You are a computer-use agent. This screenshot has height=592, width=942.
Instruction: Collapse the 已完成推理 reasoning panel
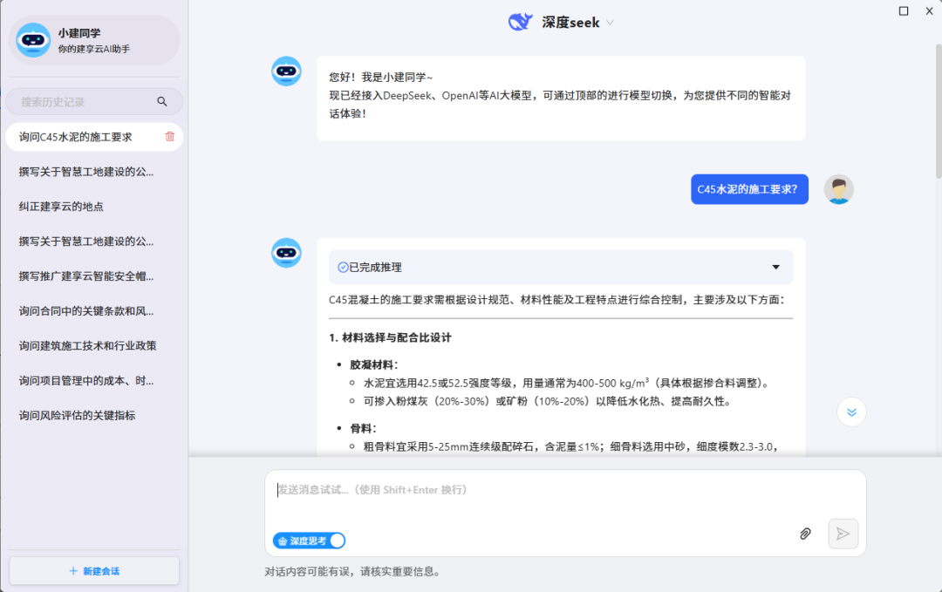[x=775, y=268]
